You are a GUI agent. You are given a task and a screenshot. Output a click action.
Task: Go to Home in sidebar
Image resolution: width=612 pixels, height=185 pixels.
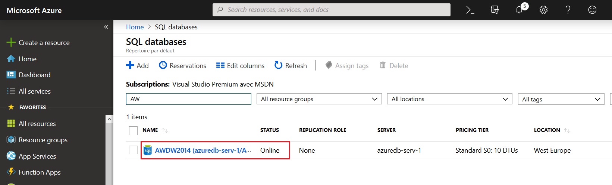22,59
